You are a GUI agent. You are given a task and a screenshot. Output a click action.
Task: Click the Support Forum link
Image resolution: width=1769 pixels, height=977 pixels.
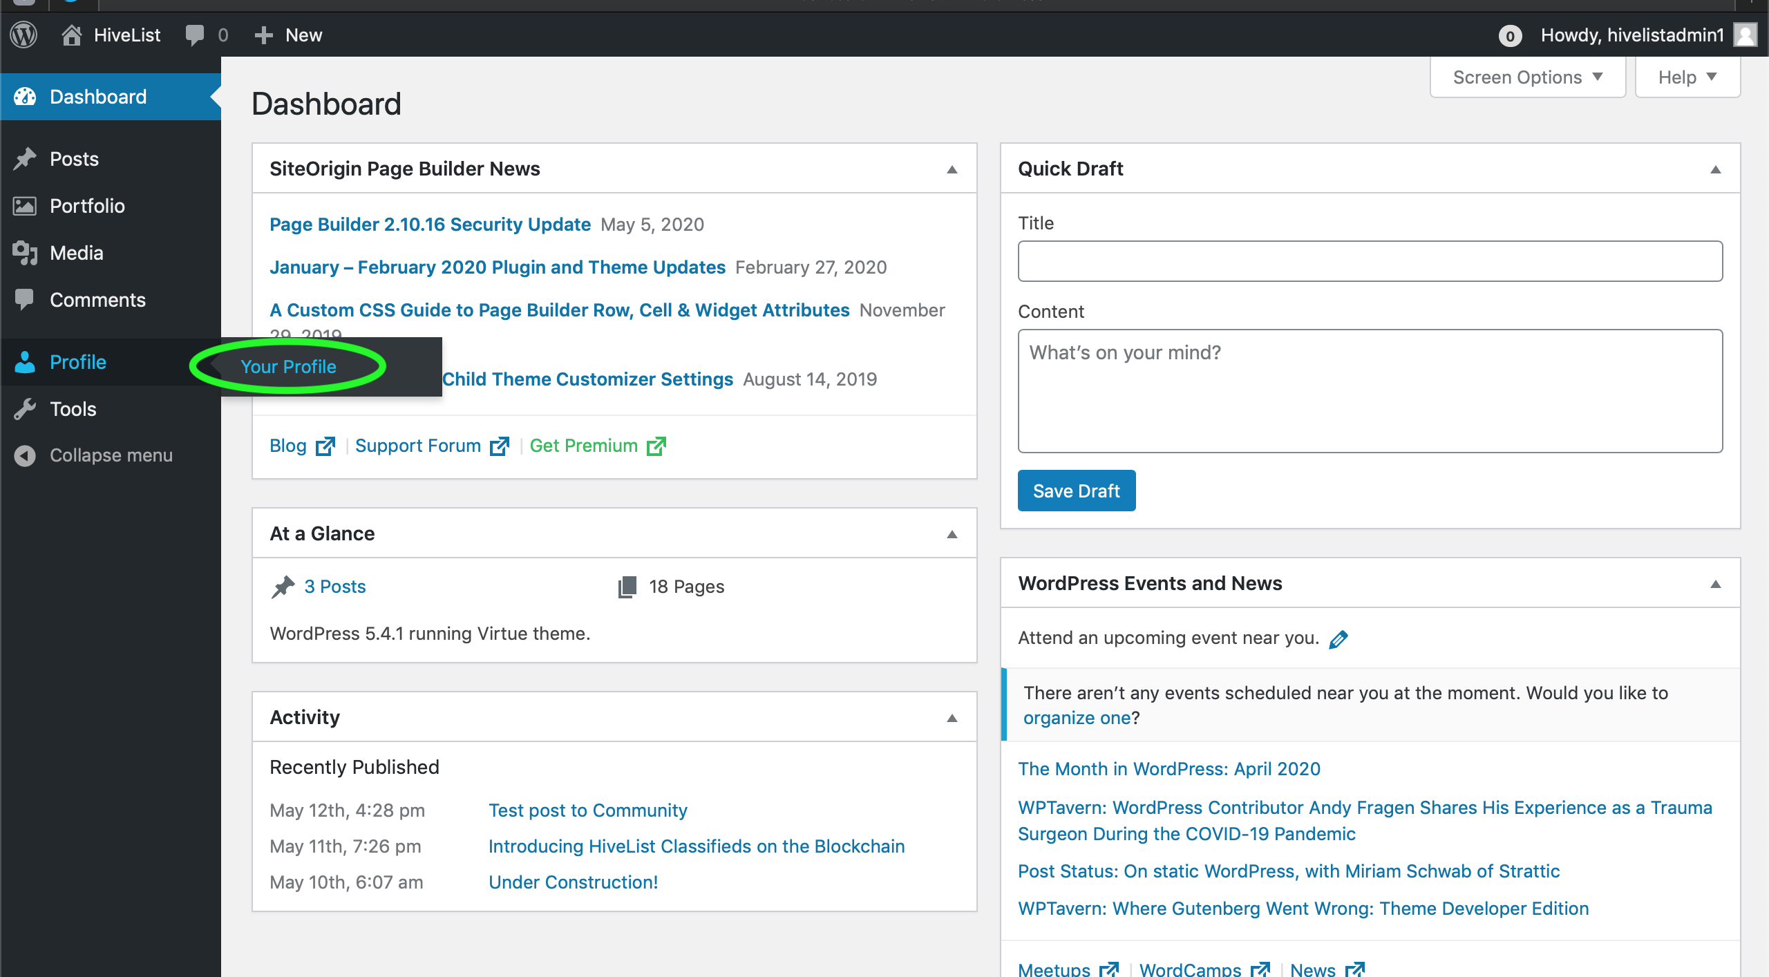(417, 446)
